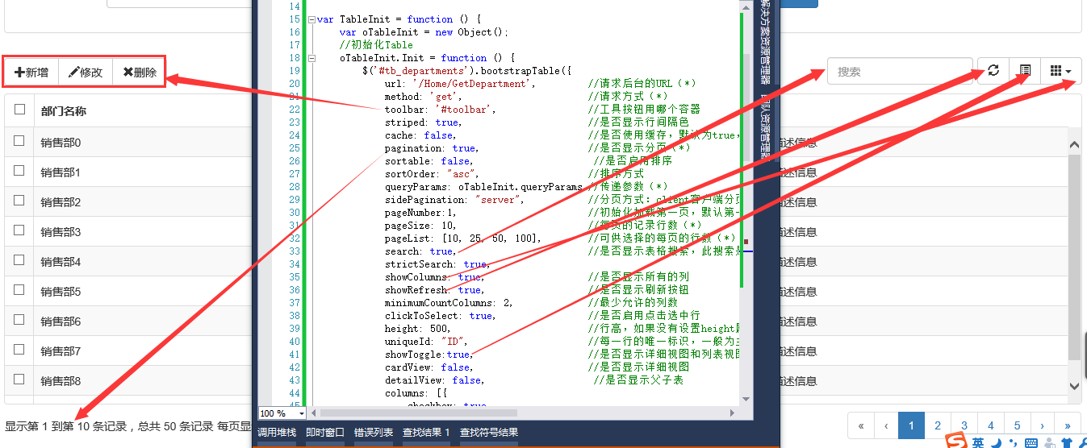Select the checkbox next to 销售部3
1087x448 pixels.
tap(19, 231)
